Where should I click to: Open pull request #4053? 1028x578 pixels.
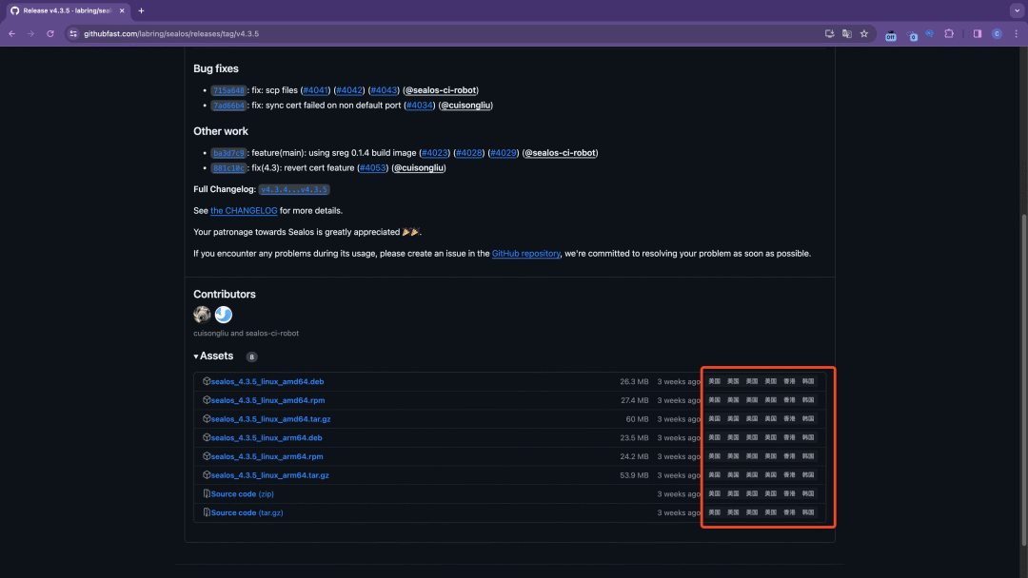[373, 168]
